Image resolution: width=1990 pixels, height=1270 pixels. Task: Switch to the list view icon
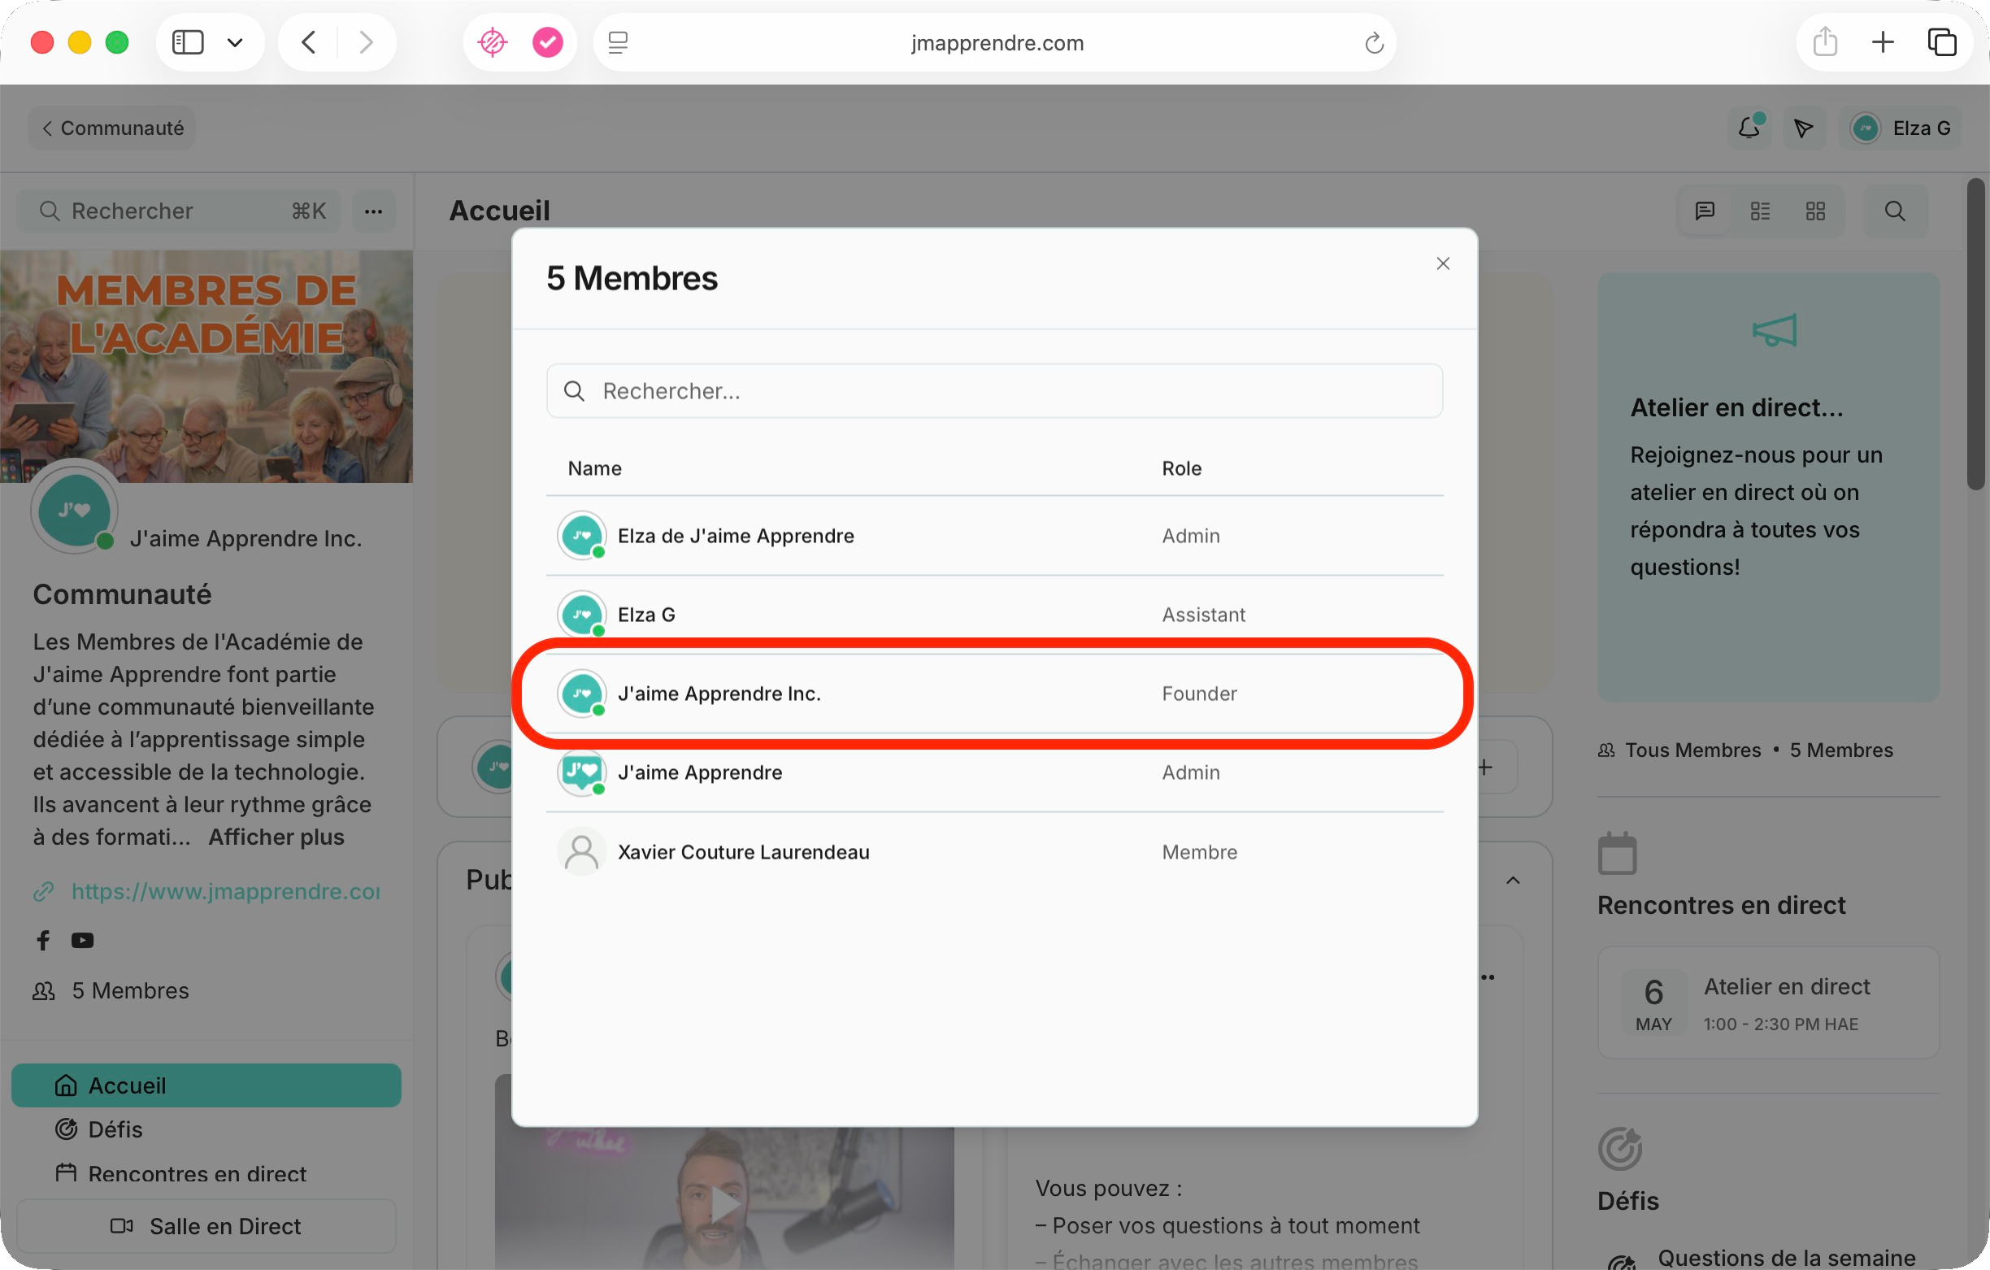1759,211
